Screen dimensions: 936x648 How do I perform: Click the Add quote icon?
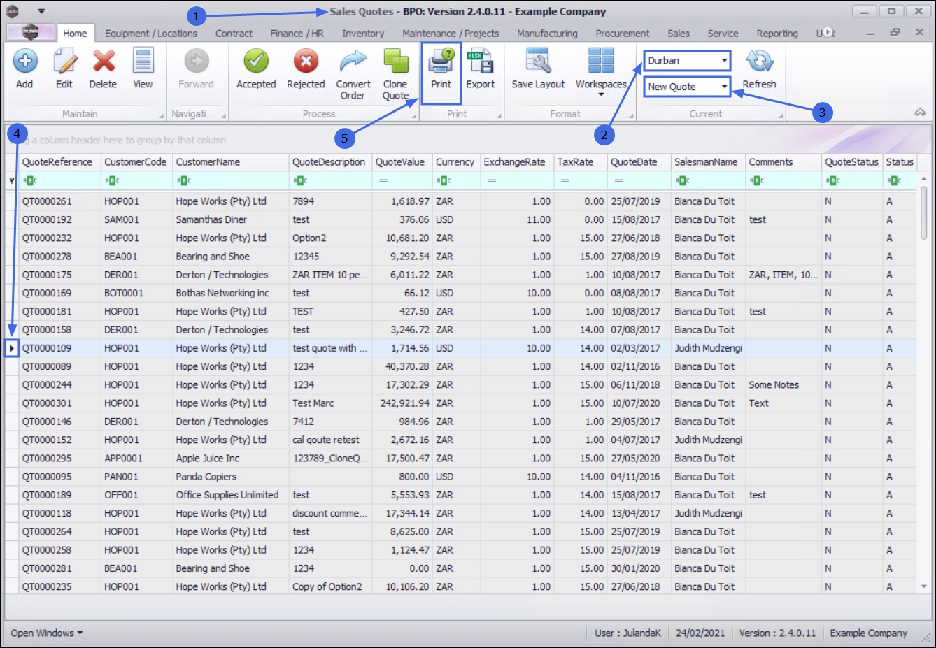[x=24, y=62]
